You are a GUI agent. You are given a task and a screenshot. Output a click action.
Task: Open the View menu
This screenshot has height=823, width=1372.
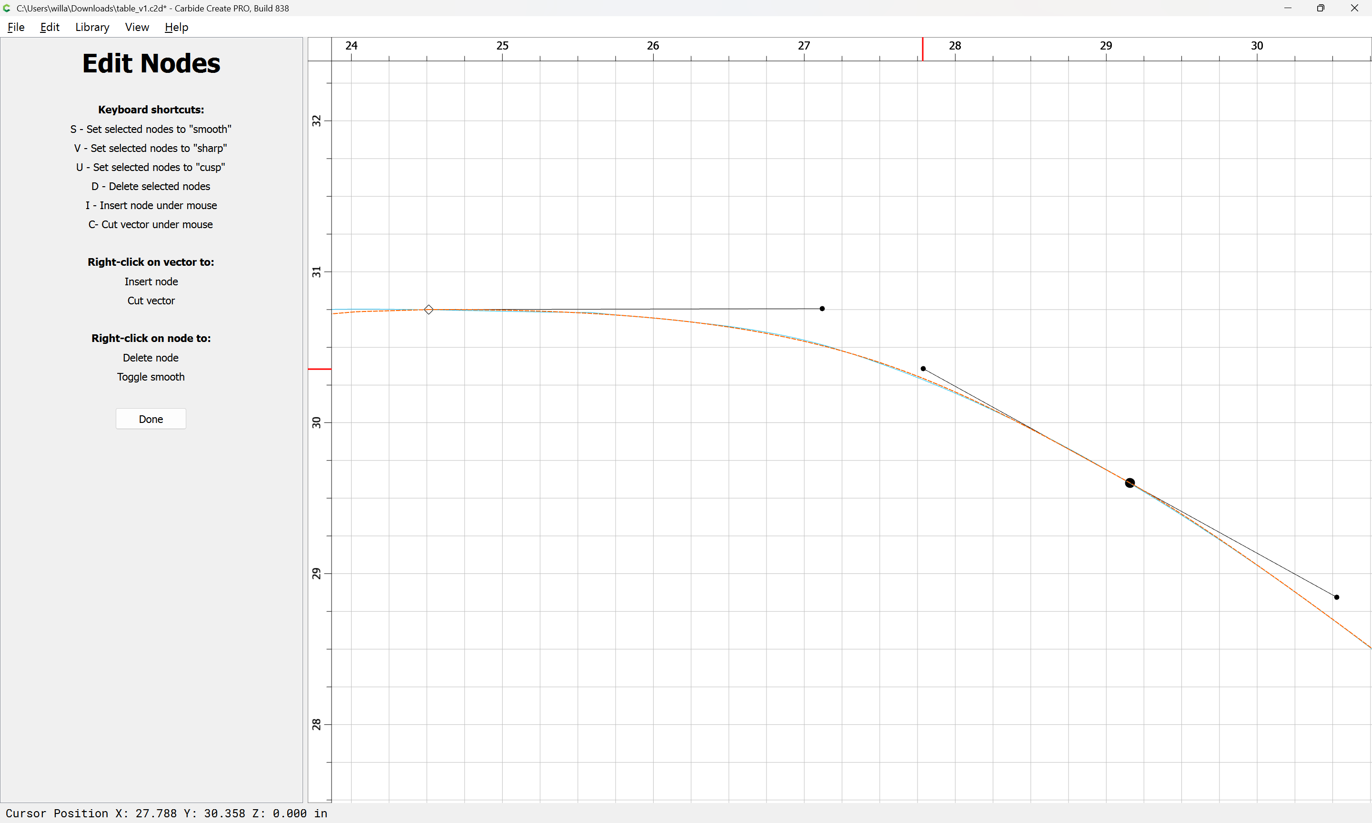136,27
